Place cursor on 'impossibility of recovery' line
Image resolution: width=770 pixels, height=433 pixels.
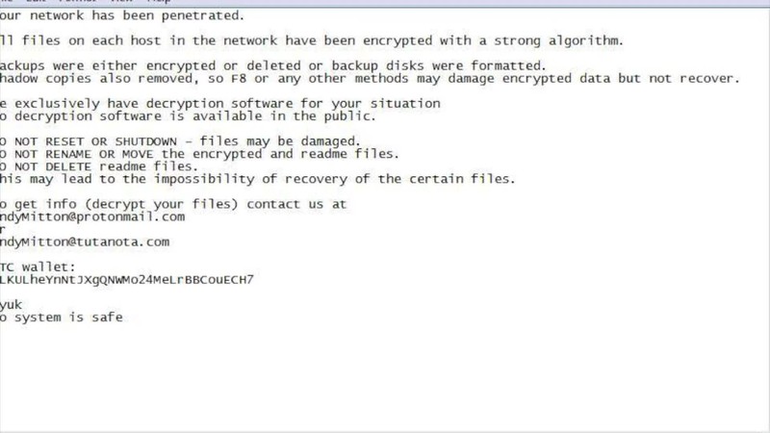click(x=258, y=179)
